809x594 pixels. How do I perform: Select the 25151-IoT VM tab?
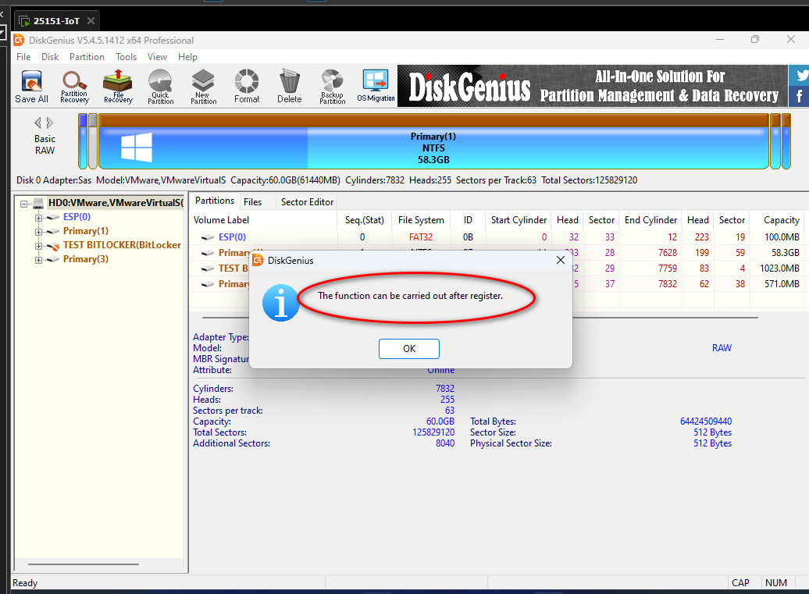[55, 20]
